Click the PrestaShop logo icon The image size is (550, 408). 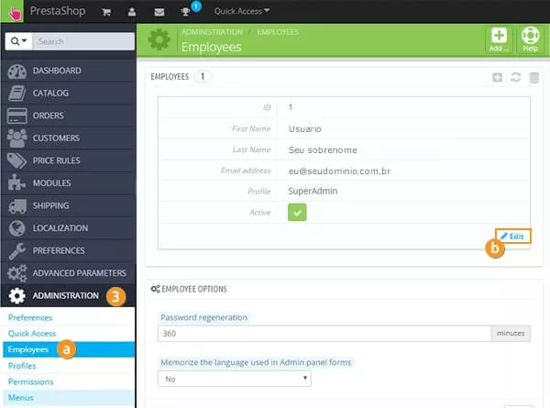(x=12, y=12)
